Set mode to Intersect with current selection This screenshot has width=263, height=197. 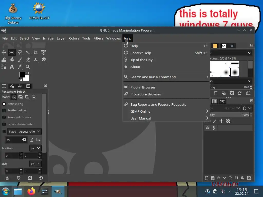click(34, 97)
